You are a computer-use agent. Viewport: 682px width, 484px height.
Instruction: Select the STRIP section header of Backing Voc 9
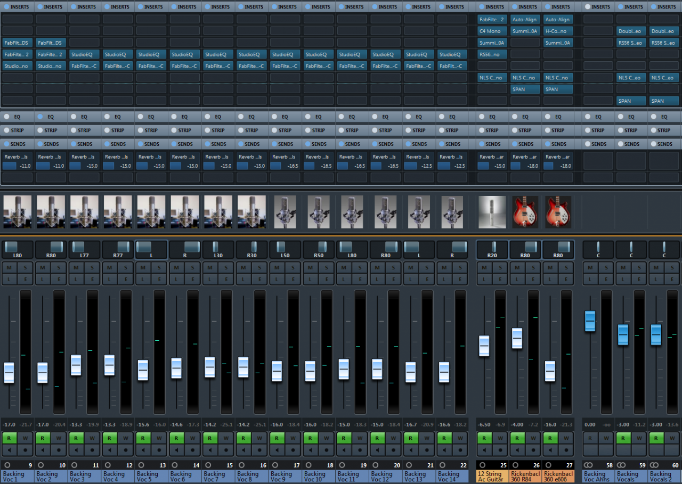[285, 130]
